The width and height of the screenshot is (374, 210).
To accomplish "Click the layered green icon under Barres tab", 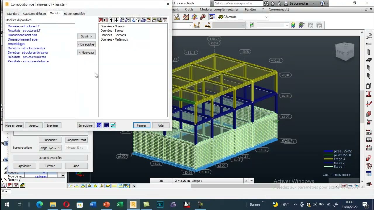I will (x=22, y=185).
